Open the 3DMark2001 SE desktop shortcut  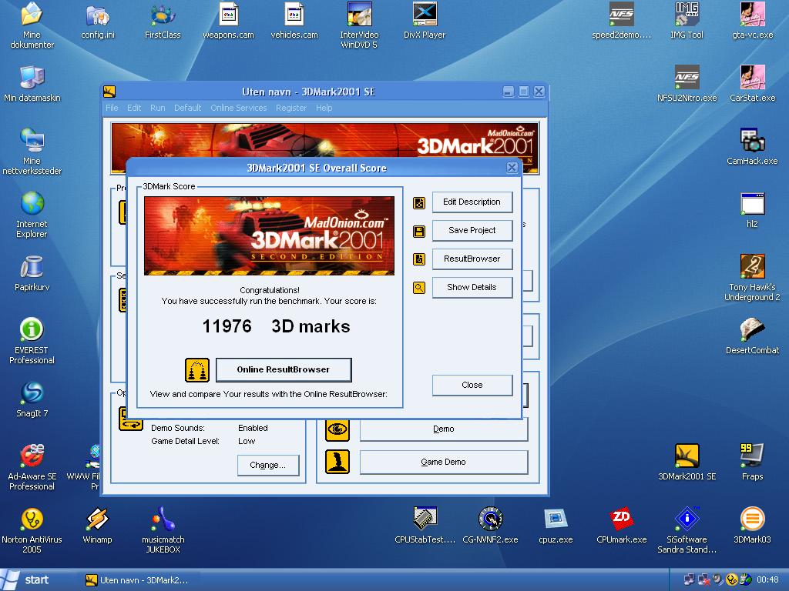687,462
